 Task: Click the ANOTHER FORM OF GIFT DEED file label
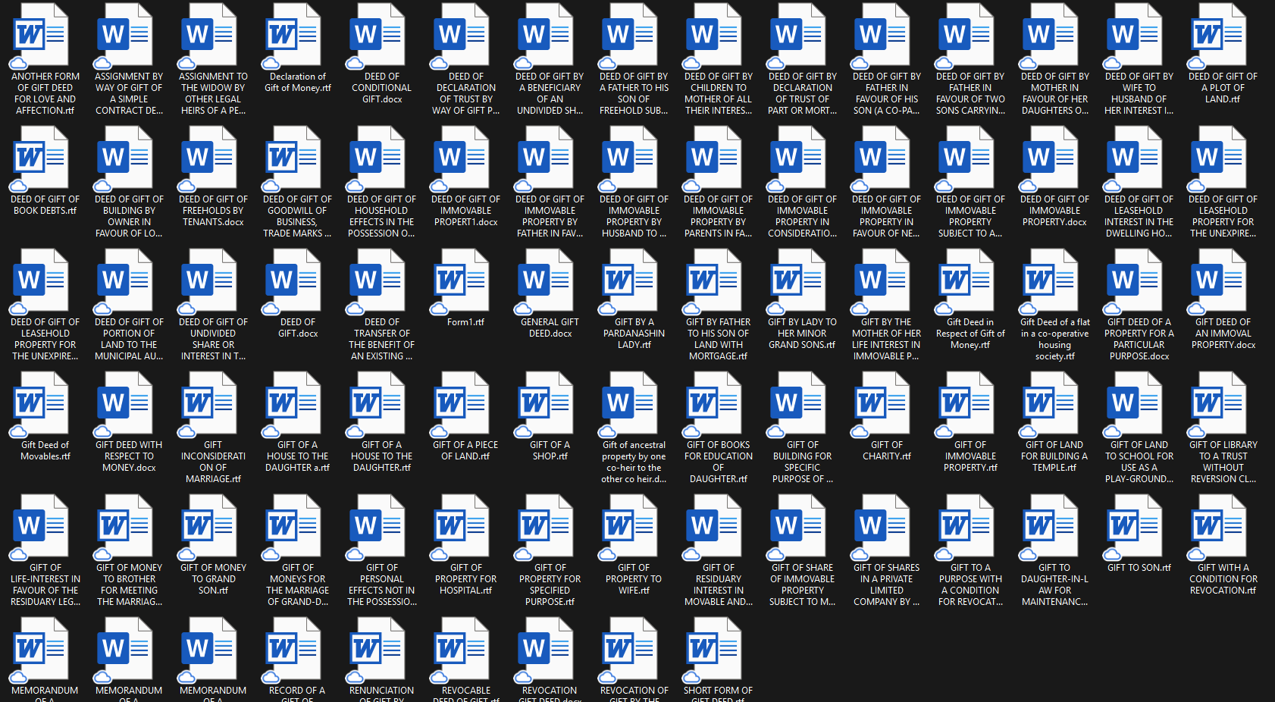(45, 93)
